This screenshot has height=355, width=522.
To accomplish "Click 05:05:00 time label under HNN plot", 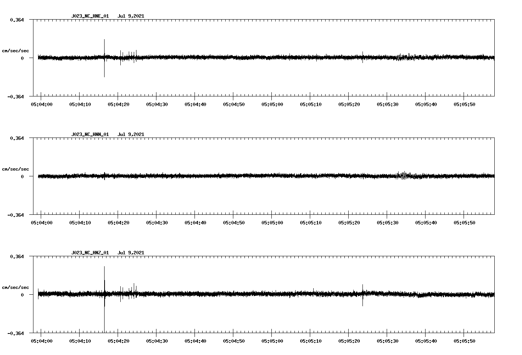I will [x=272, y=223].
